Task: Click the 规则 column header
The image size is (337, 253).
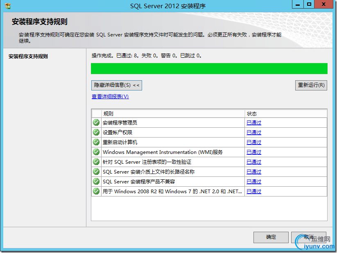Action: point(173,114)
